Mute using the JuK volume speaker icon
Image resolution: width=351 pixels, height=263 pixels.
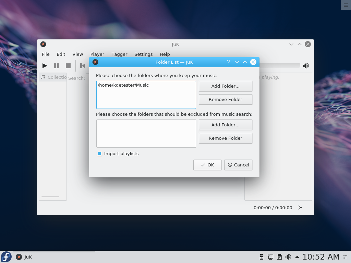click(306, 66)
